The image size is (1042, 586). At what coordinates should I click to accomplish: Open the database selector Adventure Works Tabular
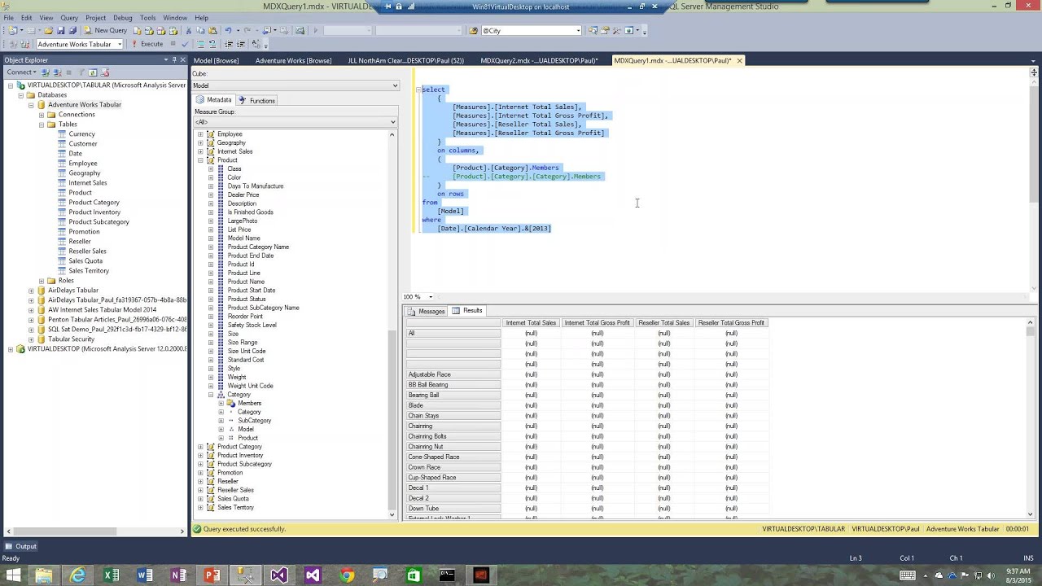click(x=80, y=44)
